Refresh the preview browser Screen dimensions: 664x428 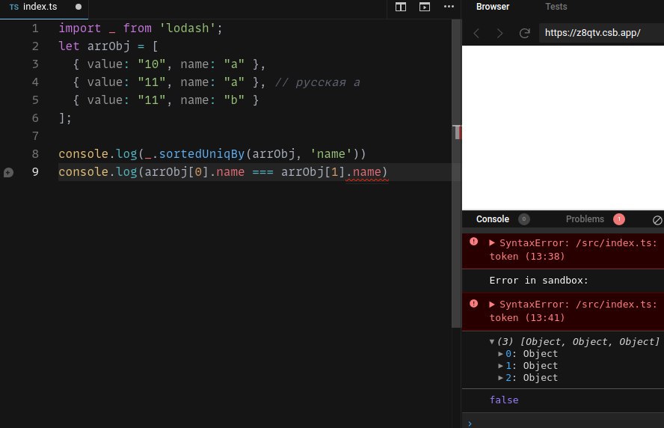(525, 33)
